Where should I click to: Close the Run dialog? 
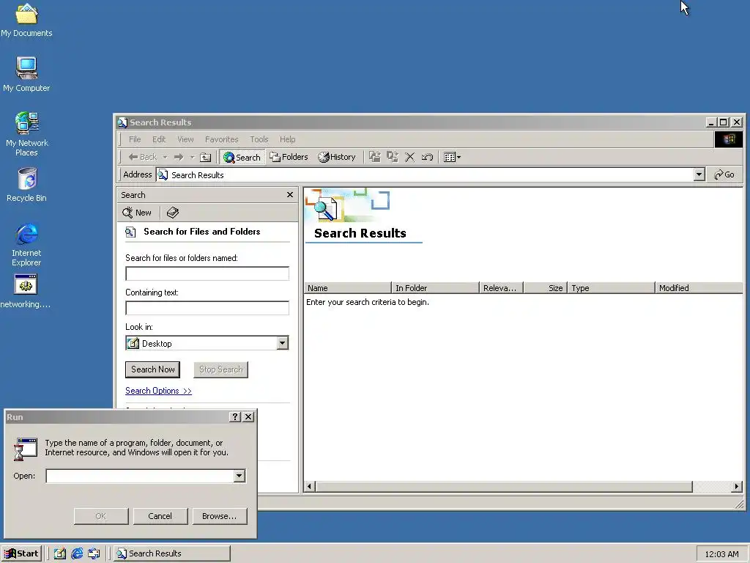(248, 417)
